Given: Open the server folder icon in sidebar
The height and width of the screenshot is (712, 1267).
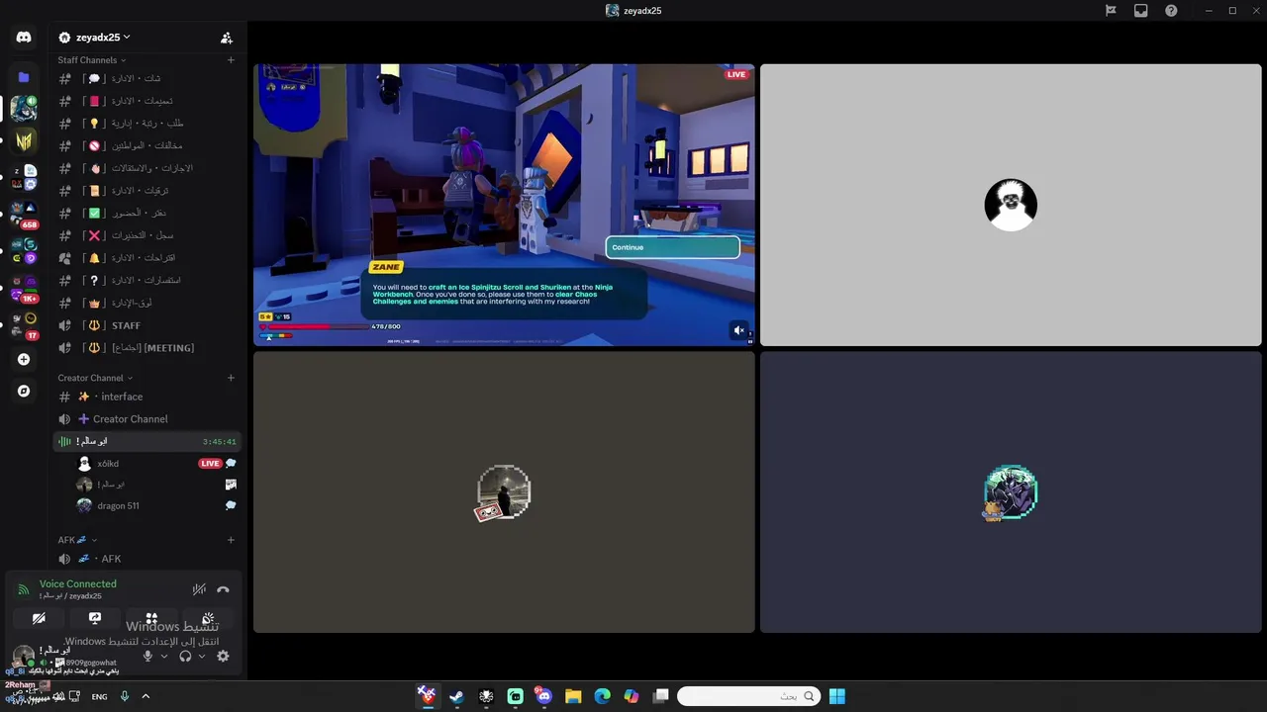Looking at the screenshot, I should point(24,77).
